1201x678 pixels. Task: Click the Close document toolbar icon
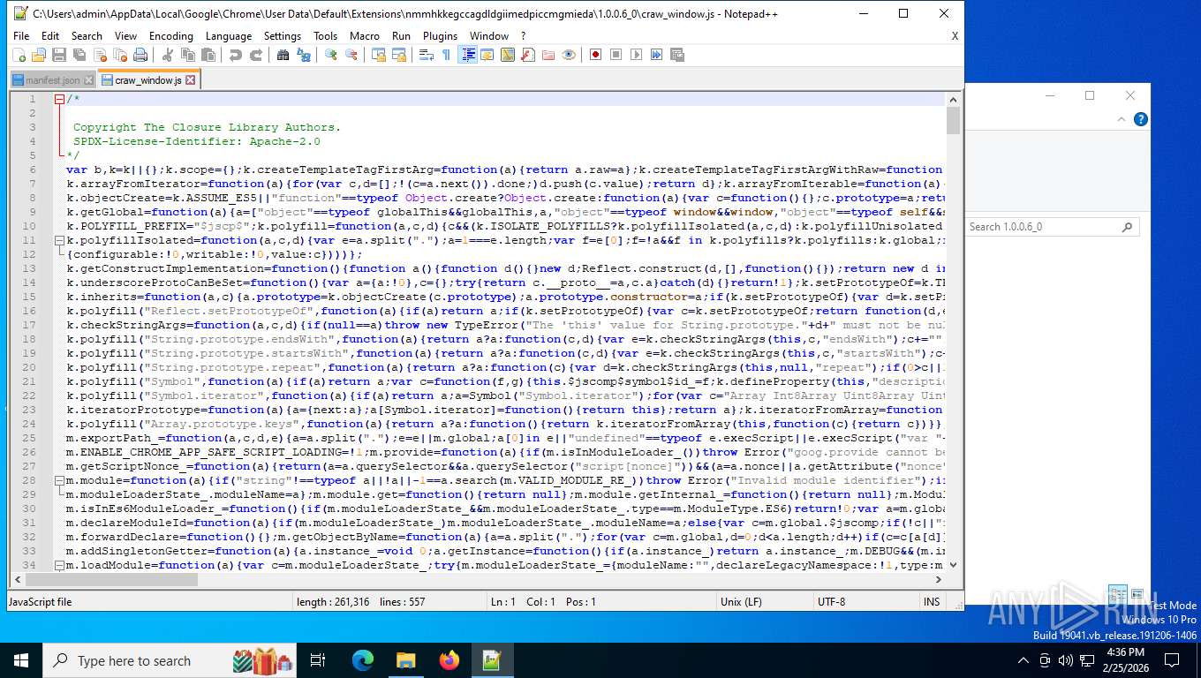[x=100, y=55]
